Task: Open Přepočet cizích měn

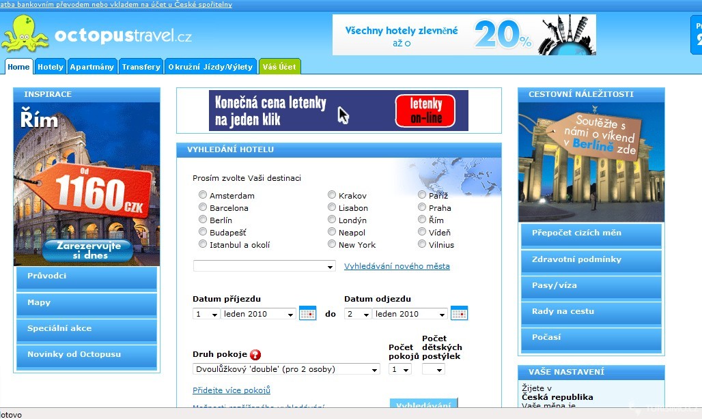Action: click(x=591, y=235)
